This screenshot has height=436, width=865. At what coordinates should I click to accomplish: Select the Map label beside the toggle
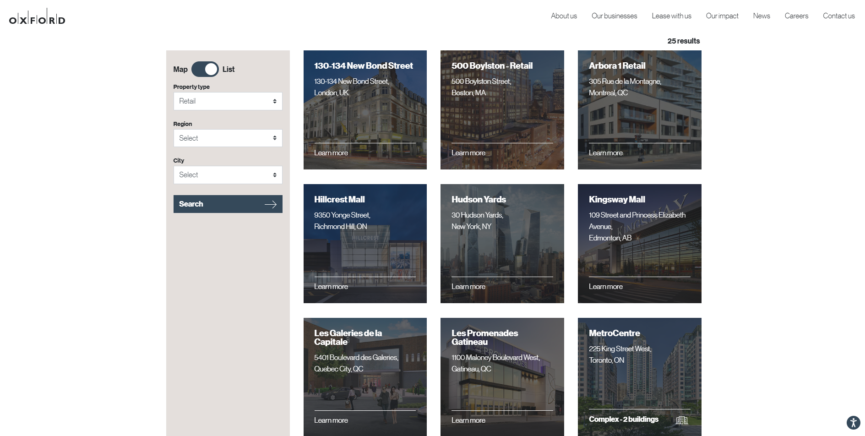[x=180, y=70]
